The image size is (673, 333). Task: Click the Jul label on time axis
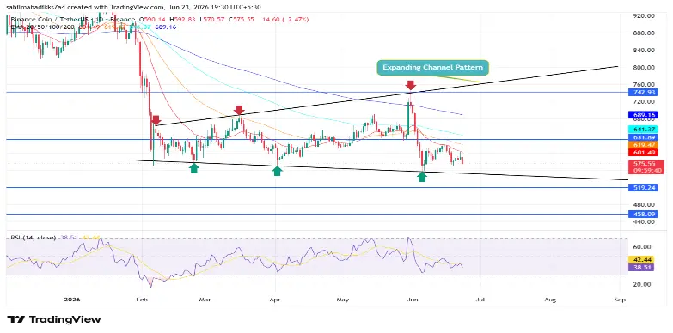click(x=480, y=300)
